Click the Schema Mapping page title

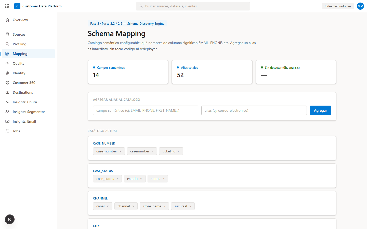tap(116, 34)
